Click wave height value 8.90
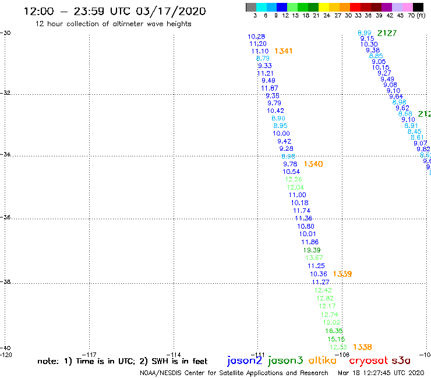Viewport: 431px width, 378px height. [278, 118]
